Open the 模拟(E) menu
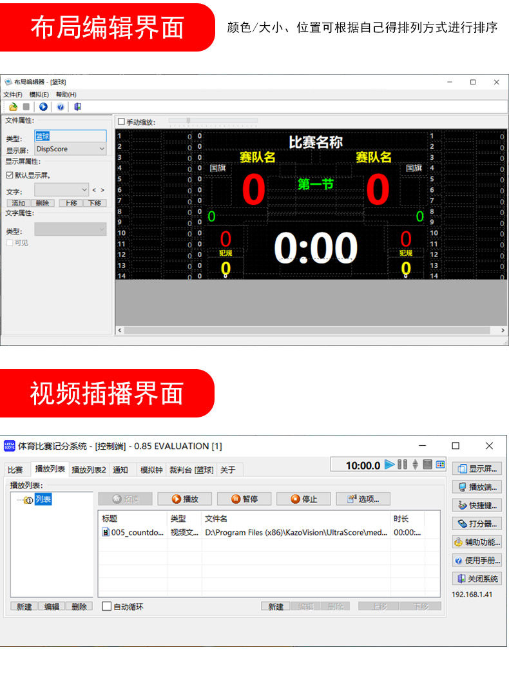509x681 pixels. pyautogui.click(x=39, y=94)
